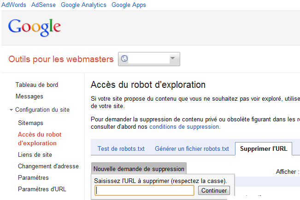Go to Google Analytics
The image size is (300, 200).
pyautogui.click(x=83, y=5)
